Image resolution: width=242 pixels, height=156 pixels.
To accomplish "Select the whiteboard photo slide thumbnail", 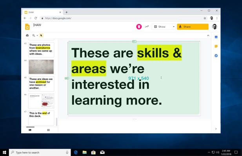I will [x=41, y=67].
